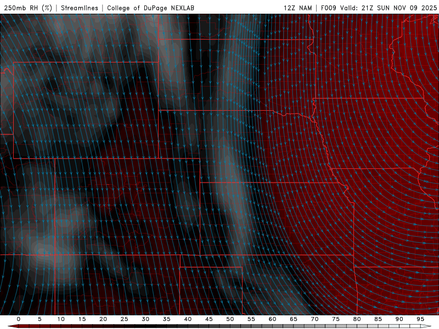The image size is (439, 329).
Task: Select the "40" color scale label
Action: [188, 319]
